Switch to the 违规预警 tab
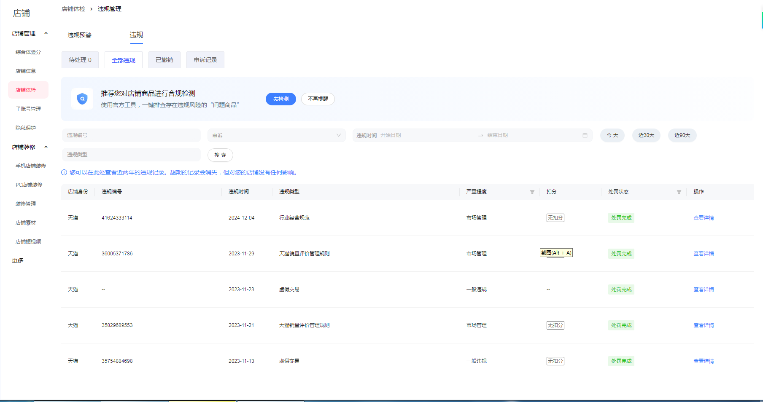The image size is (763, 402). click(x=80, y=35)
